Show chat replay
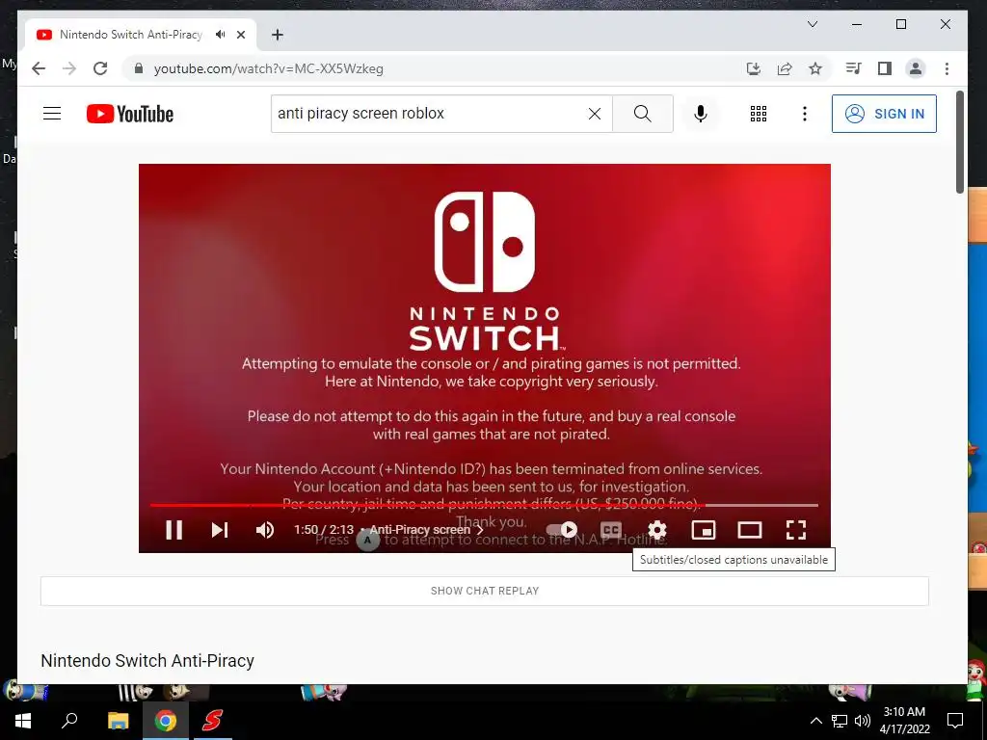Viewport: 987px width, 740px height. tap(485, 591)
